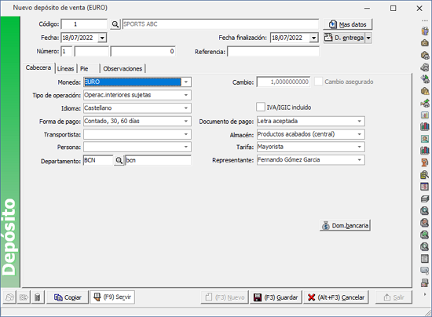The width and height of the screenshot is (432, 317).
Task: Click the (F3) Guardar button
Action: click(x=276, y=297)
